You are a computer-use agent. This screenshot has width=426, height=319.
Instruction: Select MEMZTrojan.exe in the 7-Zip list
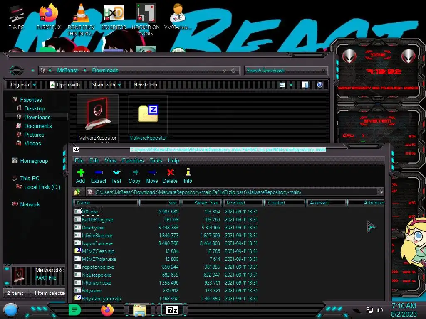point(99,259)
